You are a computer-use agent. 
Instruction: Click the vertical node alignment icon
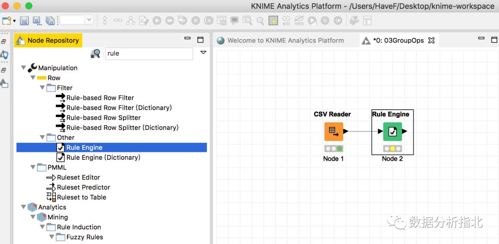105,21
